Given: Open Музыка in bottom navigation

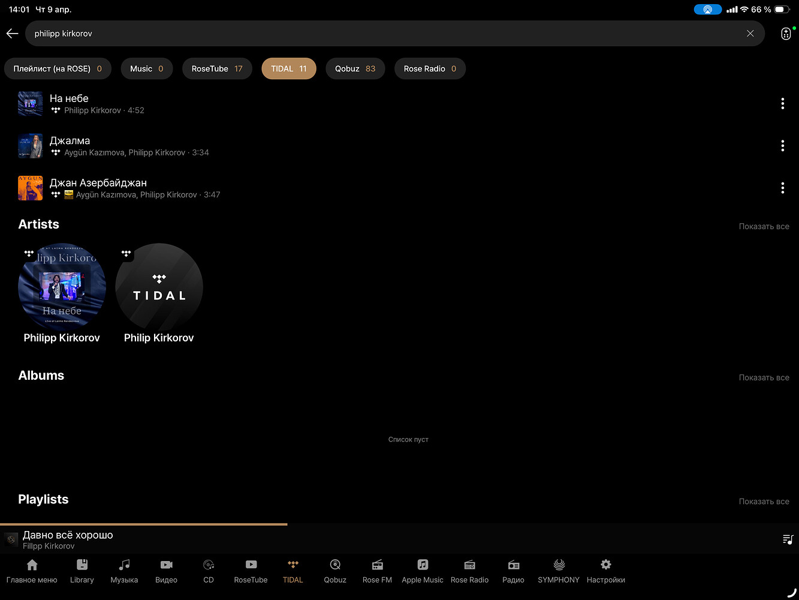Looking at the screenshot, I should [124, 571].
